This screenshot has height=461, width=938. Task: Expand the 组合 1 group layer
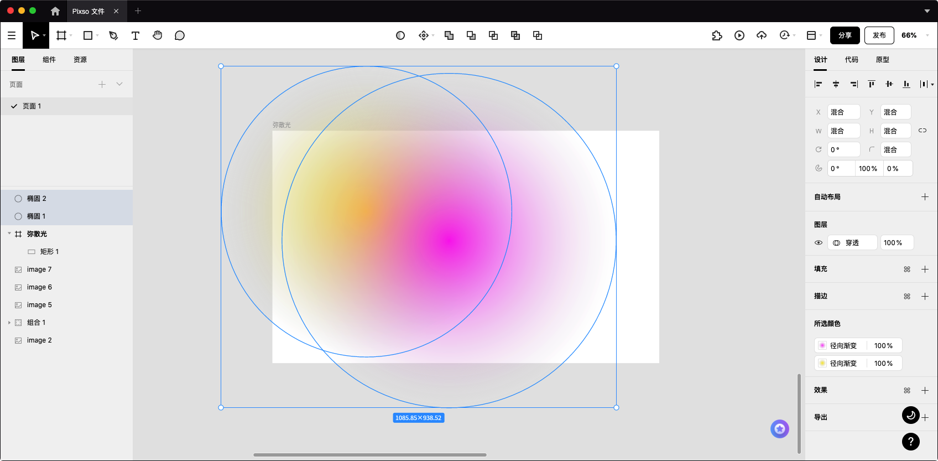point(9,323)
